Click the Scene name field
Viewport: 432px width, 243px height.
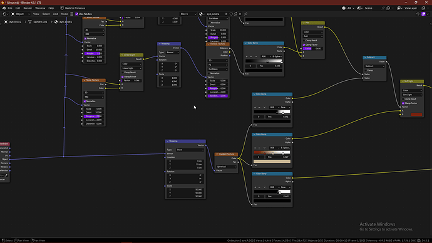point(372,8)
